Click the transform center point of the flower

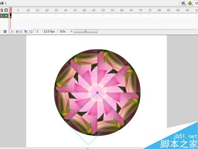[x=97, y=93]
